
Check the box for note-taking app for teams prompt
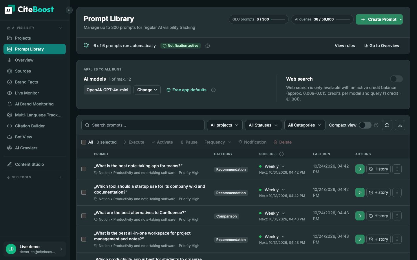coord(84,169)
